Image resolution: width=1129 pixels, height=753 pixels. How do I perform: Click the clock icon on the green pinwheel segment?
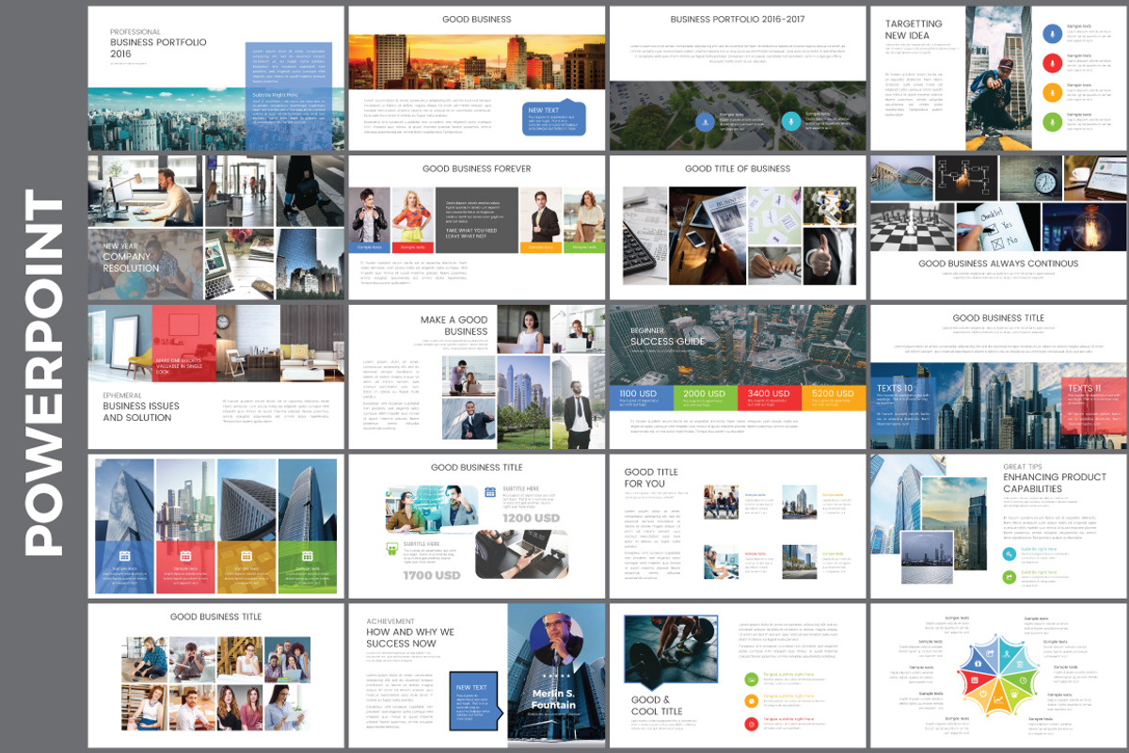[1024, 681]
